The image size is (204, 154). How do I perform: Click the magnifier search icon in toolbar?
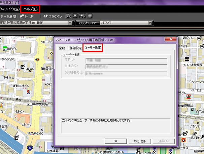pos(68,16)
